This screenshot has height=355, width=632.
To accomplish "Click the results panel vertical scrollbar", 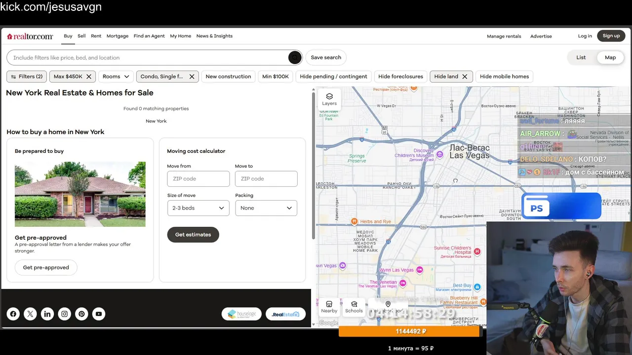I will (313, 165).
